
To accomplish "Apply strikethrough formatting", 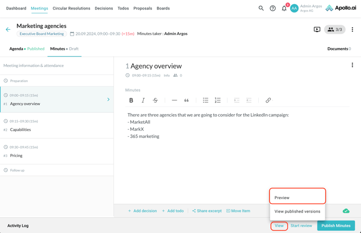I will coord(155,100).
